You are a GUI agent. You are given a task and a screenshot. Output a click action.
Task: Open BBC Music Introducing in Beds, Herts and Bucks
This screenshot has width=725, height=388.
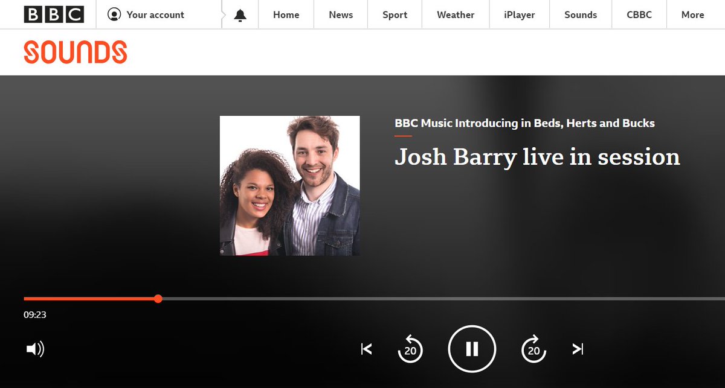click(524, 123)
